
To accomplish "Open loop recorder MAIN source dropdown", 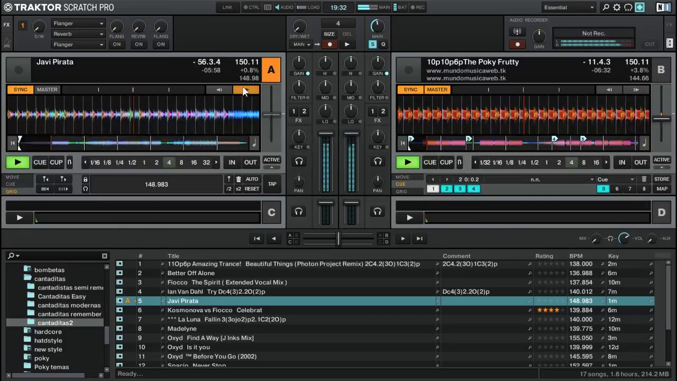I will click(x=301, y=44).
